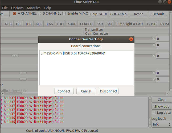Click the Gain Corrector label
Image resolution: width=172 pixels, height=133 pixels.
tap(97, 34)
